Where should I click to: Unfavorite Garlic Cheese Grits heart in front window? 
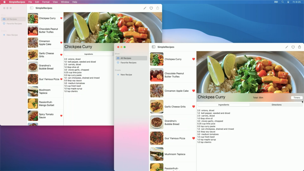pyautogui.click(x=193, y=107)
